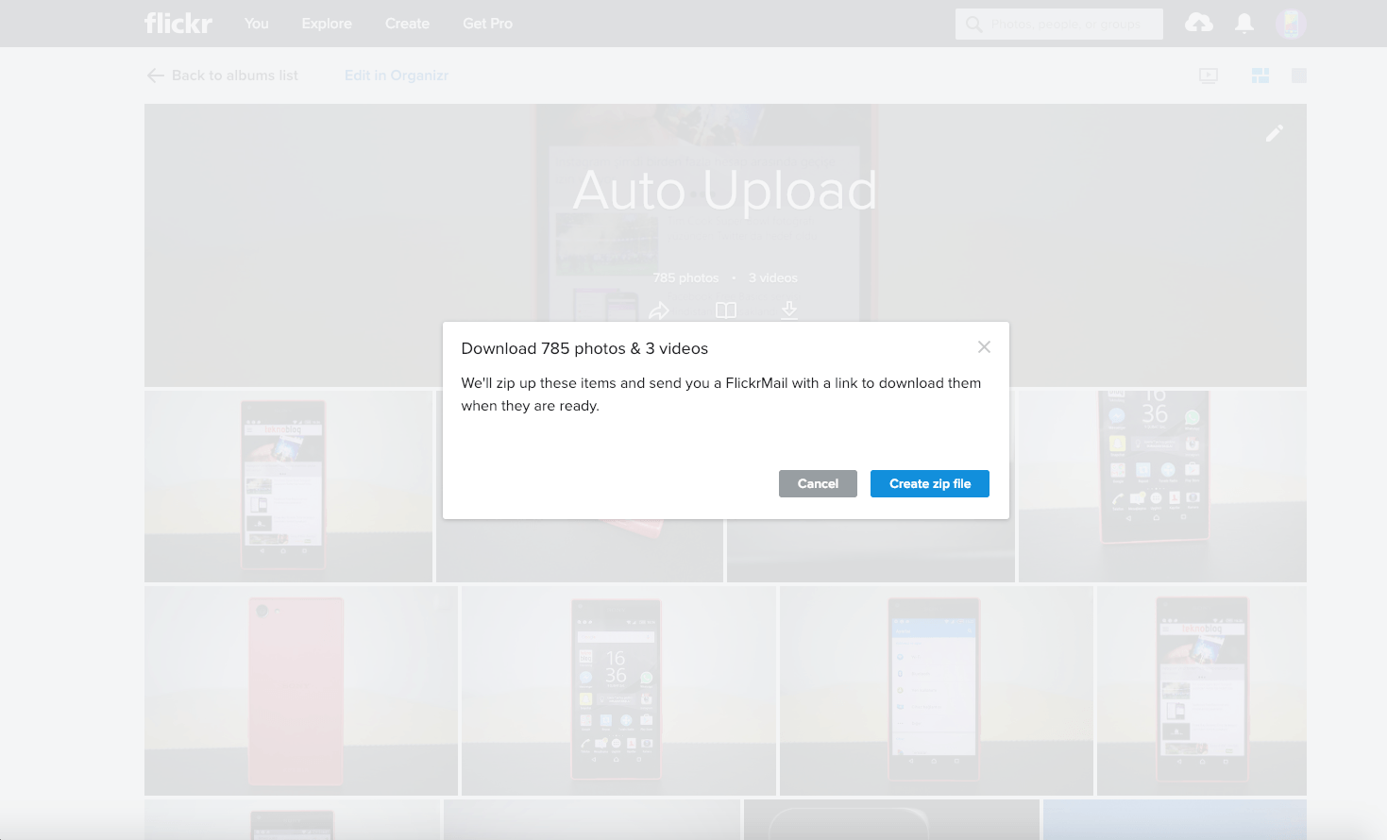1387x840 pixels.
Task: Click the pencil edit icon on cover
Action: [x=1274, y=134]
